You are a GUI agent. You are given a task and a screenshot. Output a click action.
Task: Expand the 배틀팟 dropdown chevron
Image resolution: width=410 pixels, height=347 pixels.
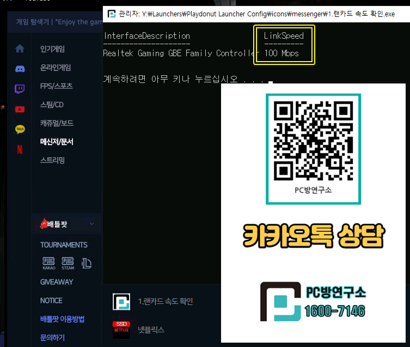pyautogui.click(x=92, y=224)
